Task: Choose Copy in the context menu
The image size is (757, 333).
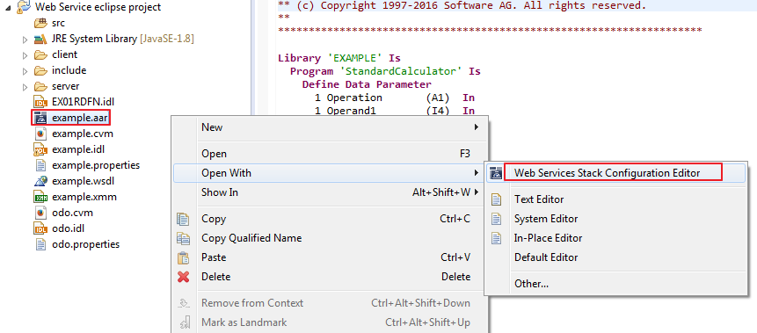Action: click(329, 219)
